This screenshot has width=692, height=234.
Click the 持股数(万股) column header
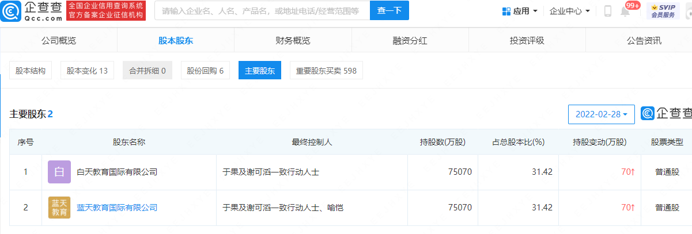coord(443,141)
